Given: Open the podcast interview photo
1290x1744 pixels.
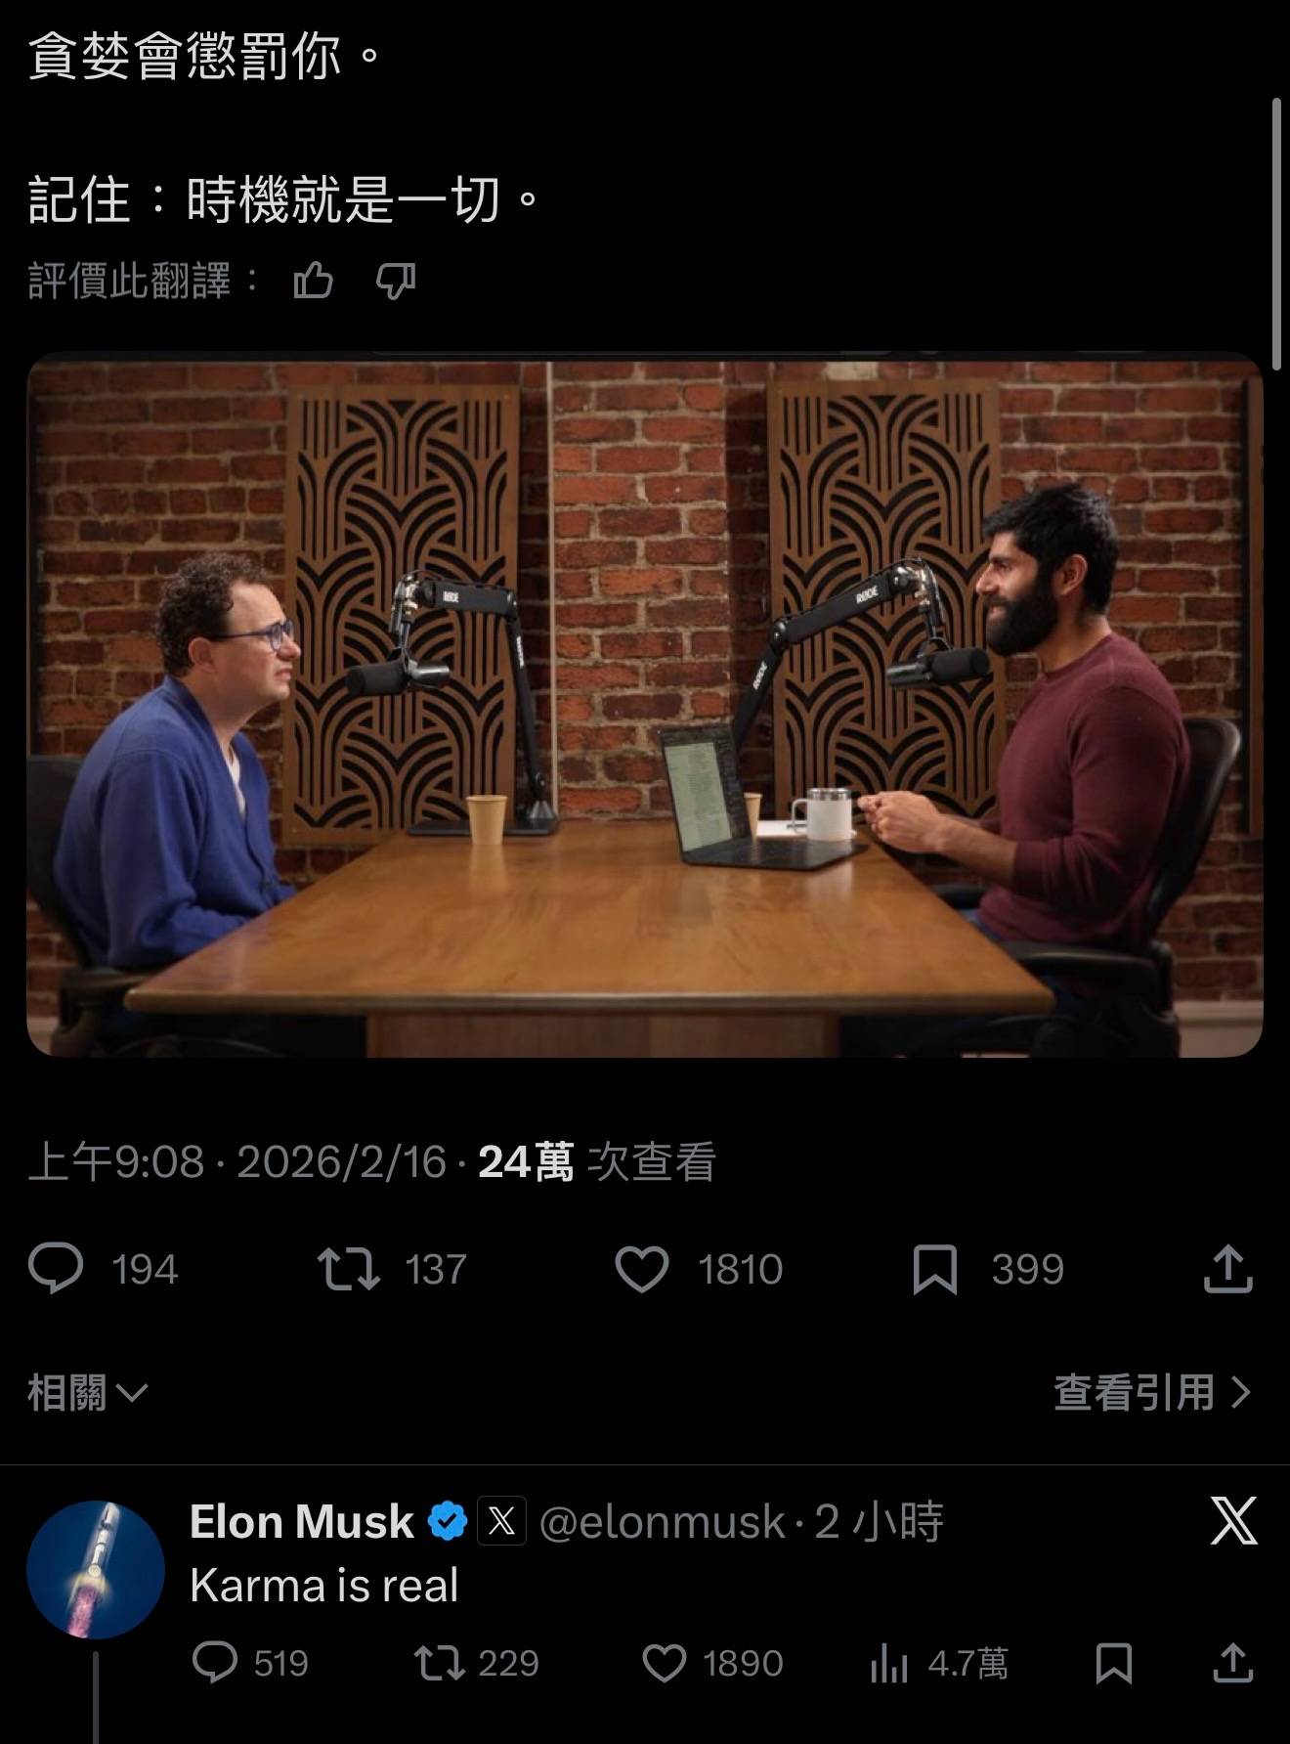Looking at the screenshot, I should (x=645, y=704).
